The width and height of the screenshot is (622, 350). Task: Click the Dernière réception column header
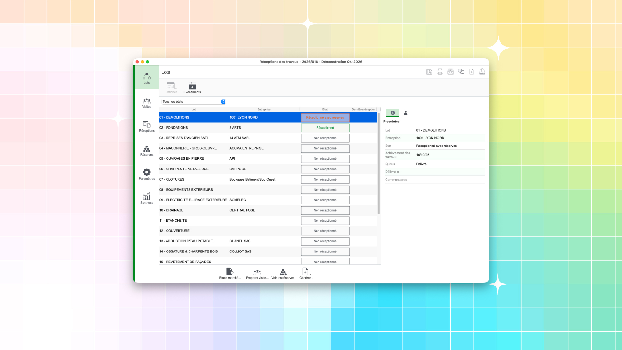tap(363, 110)
